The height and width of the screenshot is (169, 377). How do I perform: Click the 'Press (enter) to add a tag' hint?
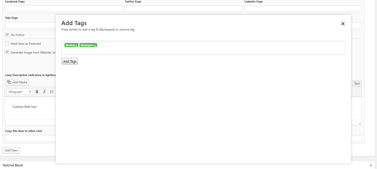point(98,30)
